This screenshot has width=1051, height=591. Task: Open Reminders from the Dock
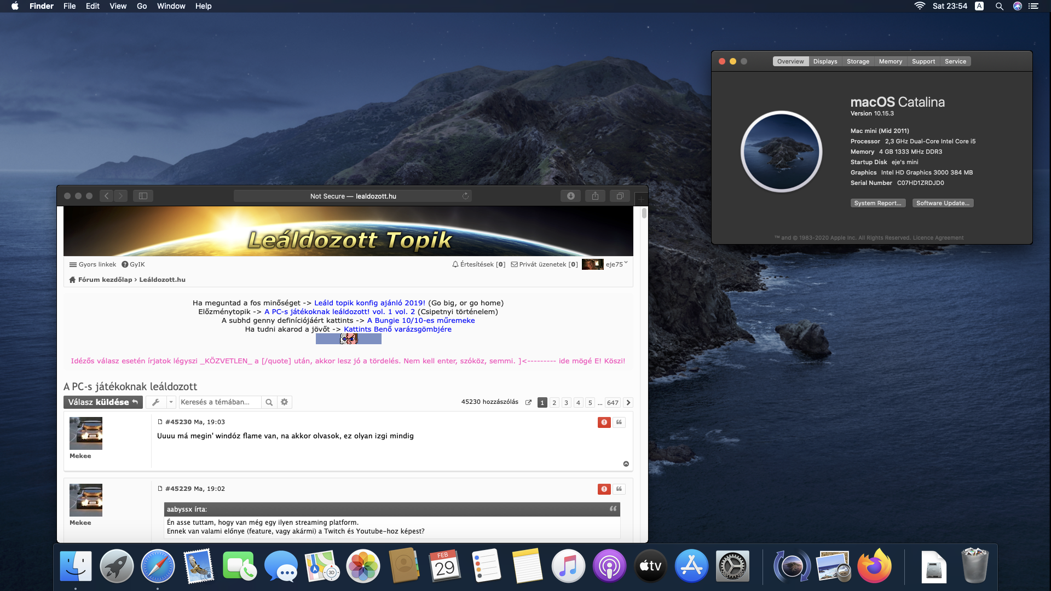pyautogui.click(x=486, y=566)
